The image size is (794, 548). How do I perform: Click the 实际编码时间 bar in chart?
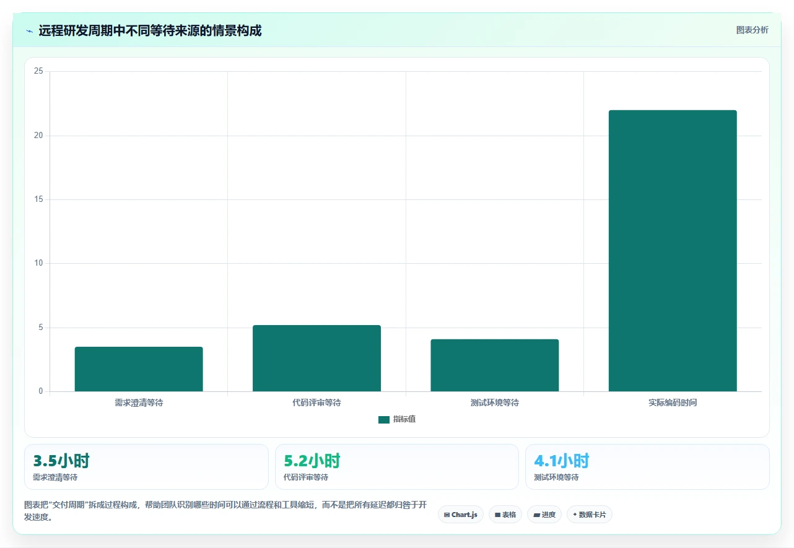[x=673, y=251]
